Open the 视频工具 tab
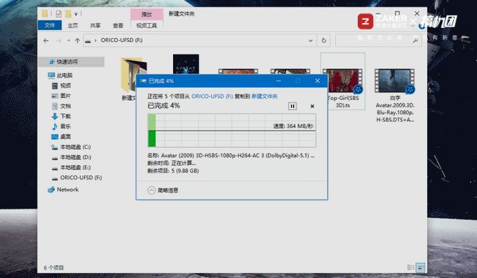This screenshot has width=477, height=278. (x=147, y=26)
